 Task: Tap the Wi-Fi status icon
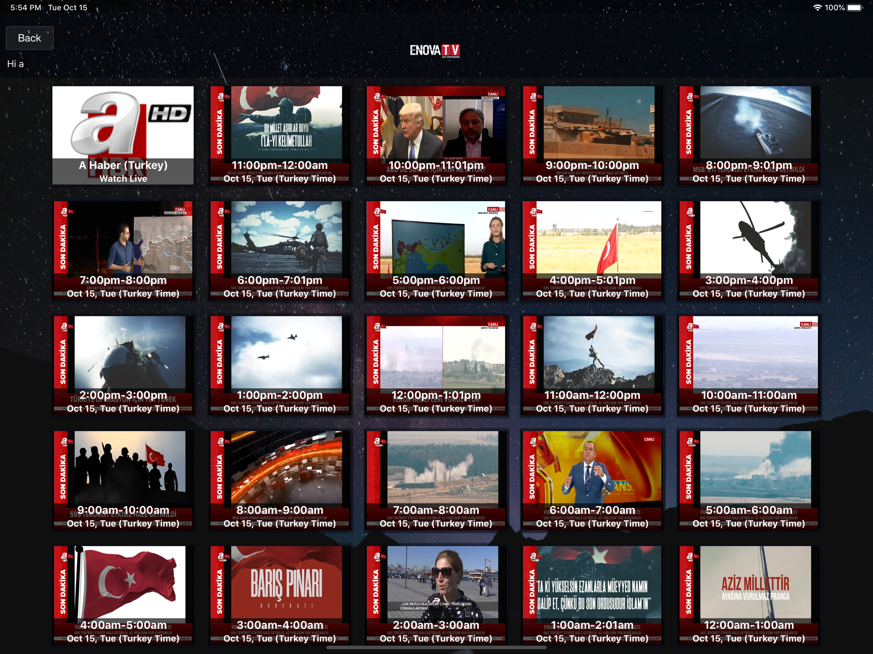pyautogui.click(x=818, y=7)
